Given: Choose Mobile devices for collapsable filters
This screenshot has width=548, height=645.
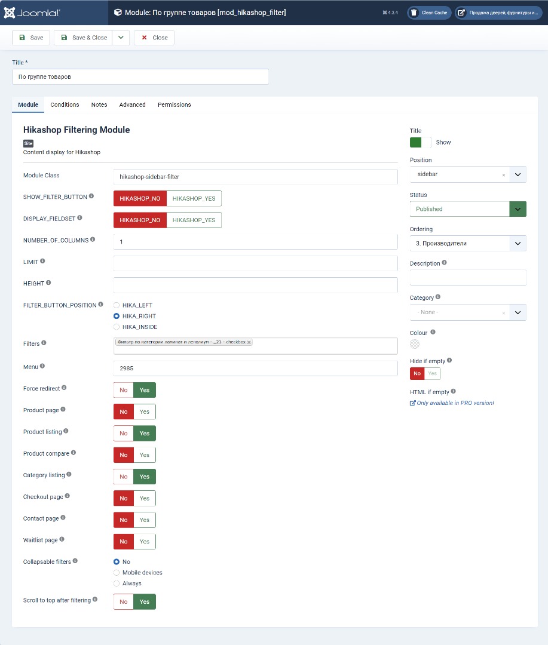Looking at the screenshot, I should coord(117,573).
